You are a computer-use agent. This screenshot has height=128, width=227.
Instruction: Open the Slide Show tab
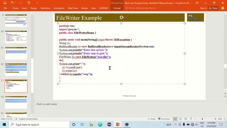point(73,8)
